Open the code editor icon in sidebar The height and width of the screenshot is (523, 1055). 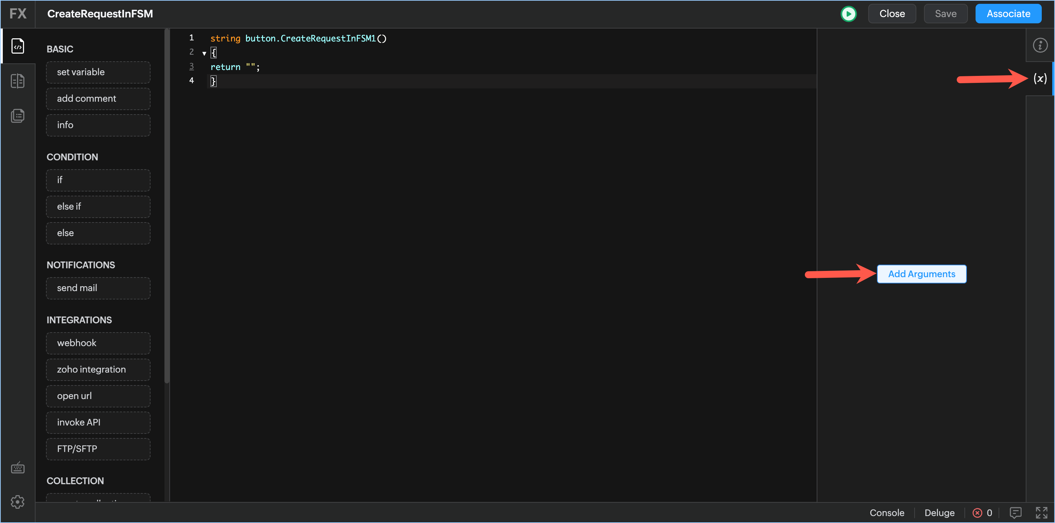[x=18, y=46]
